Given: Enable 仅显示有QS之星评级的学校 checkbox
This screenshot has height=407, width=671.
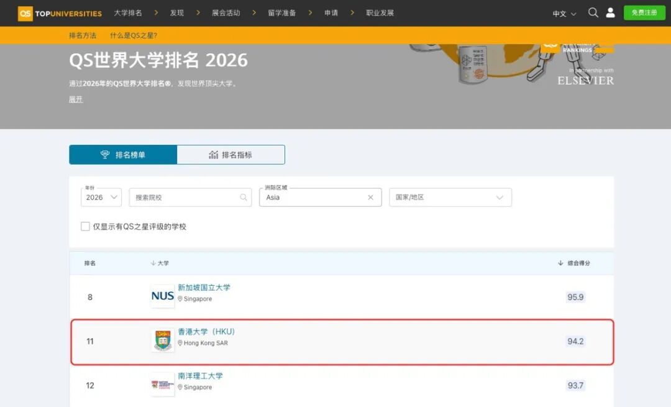Looking at the screenshot, I should (85, 226).
